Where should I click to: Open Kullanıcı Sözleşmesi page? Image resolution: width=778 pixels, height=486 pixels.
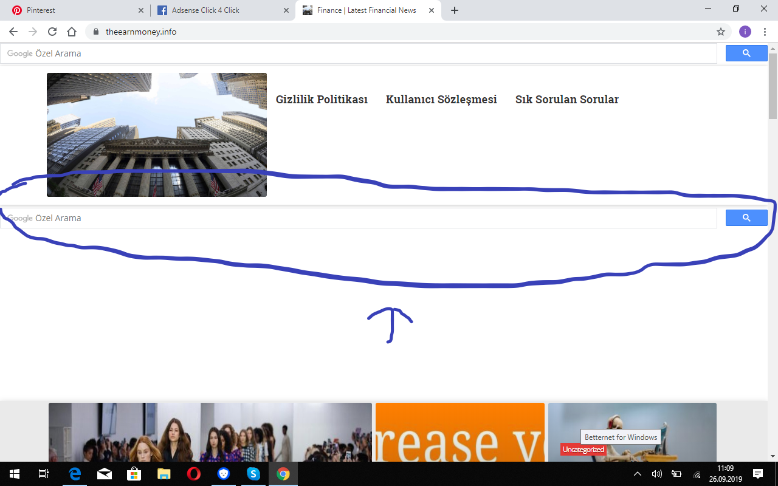[x=441, y=100]
